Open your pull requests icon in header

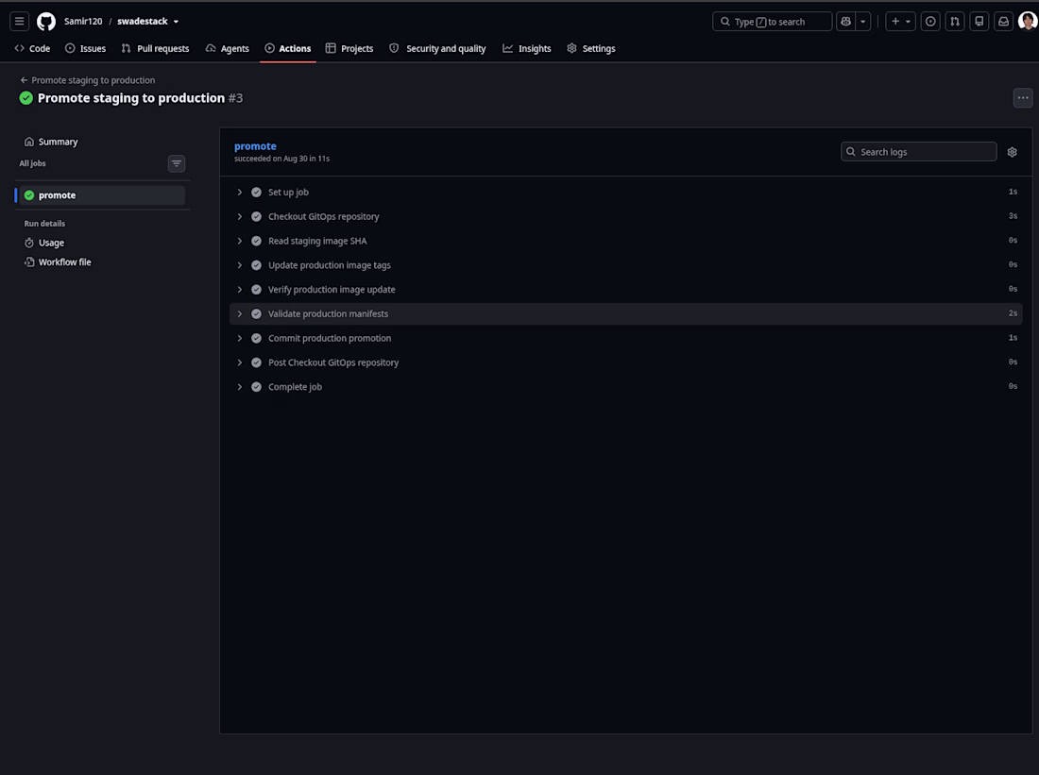(955, 21)
